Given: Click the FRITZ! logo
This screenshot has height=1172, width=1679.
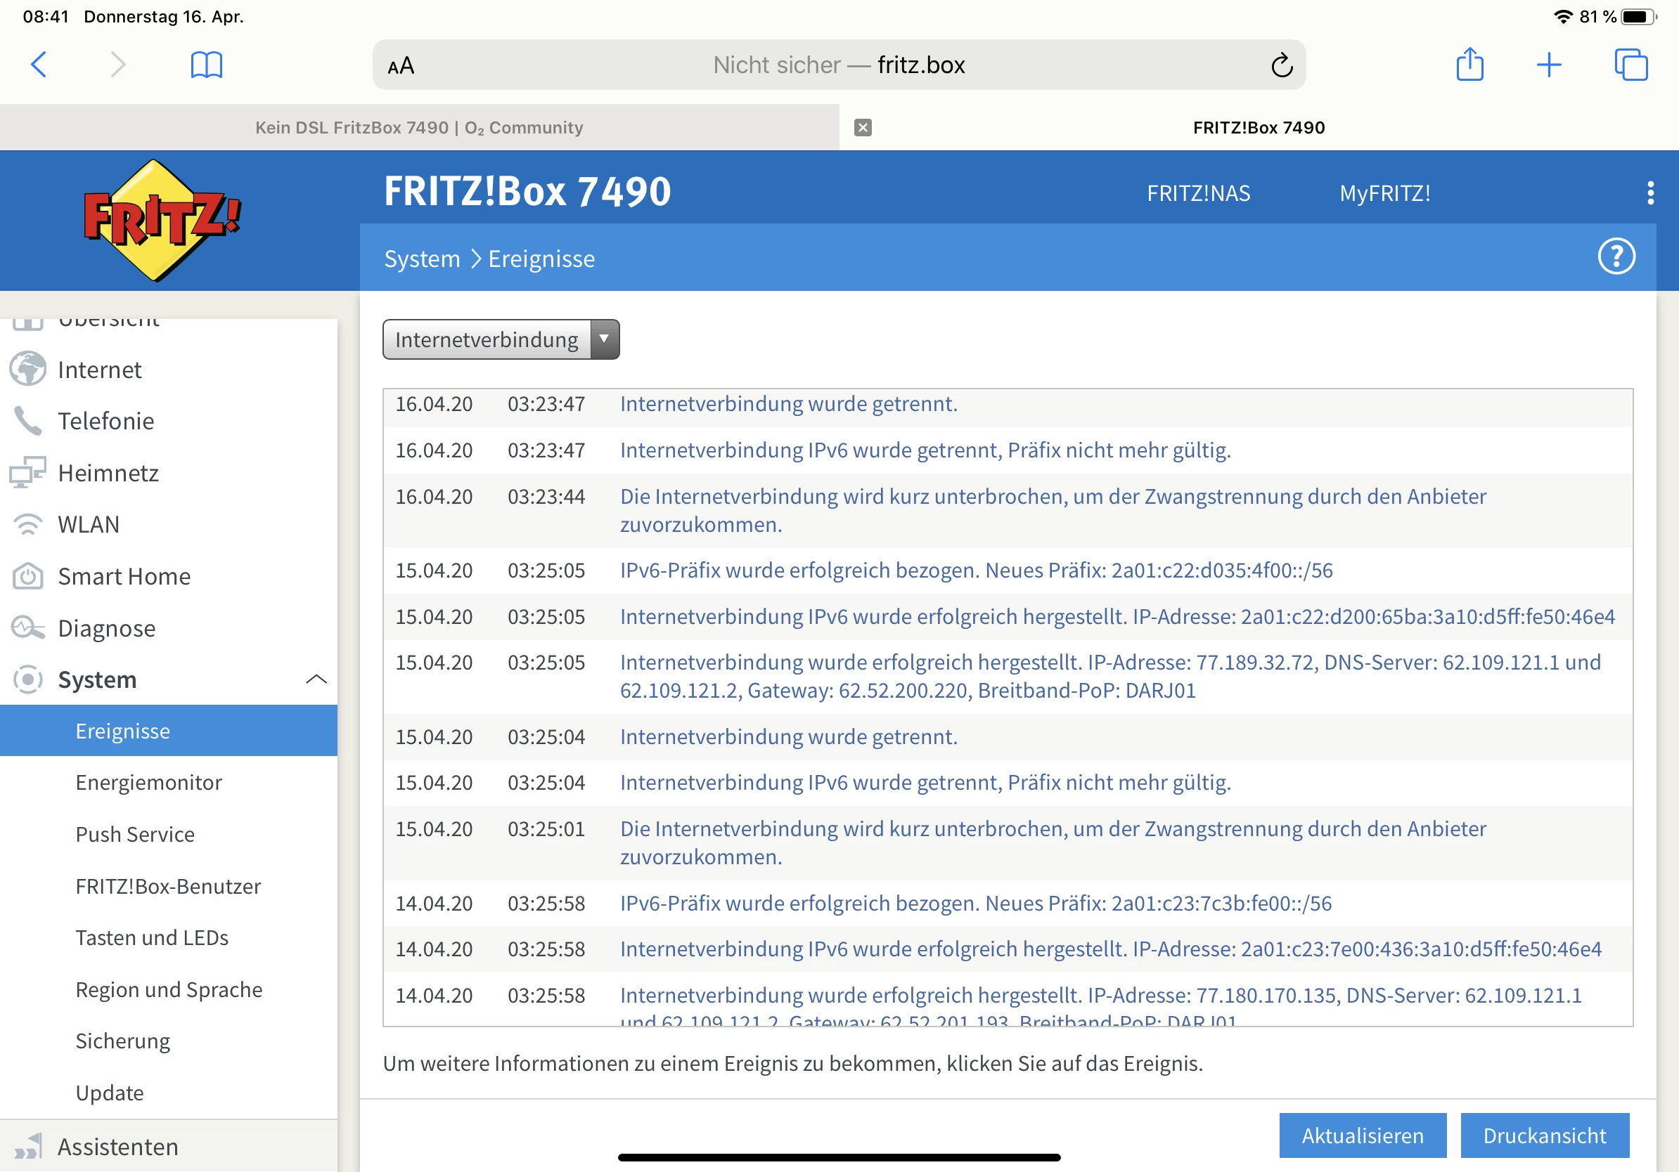Looking at the screenshot, I should click(162, 219).
